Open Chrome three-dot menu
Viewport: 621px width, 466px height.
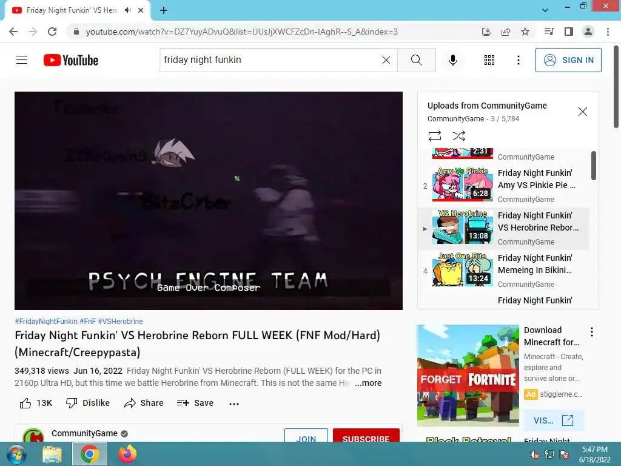608,32
